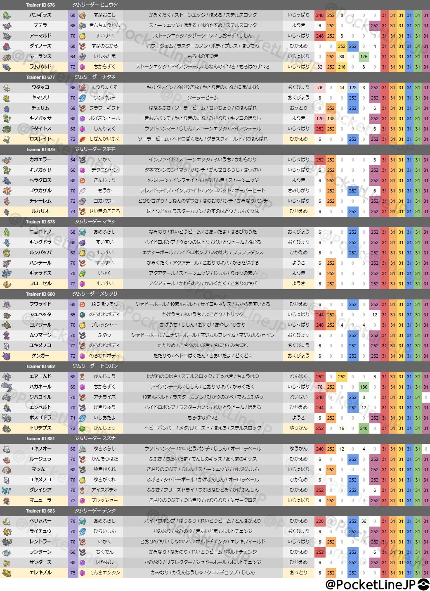
Task: Select the ジムリーダー ナタネ header text
Action: (x=95, y=77)
